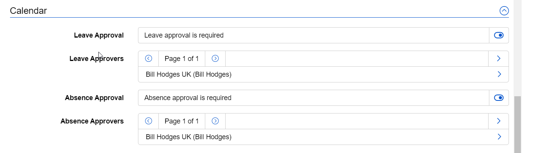This screenshot has height=153, width=537.
Task: Open Leave Approvers list via header chevron
Action: [499, 59]
